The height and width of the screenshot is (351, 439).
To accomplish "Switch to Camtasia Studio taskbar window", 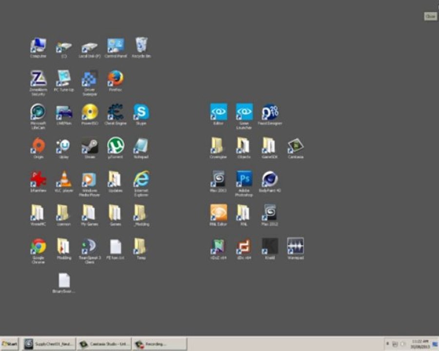I will [x=104, y=344].
